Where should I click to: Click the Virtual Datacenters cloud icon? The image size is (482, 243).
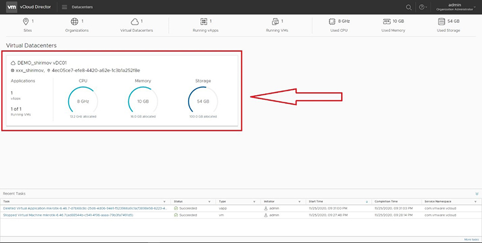[x=134, y=22]
